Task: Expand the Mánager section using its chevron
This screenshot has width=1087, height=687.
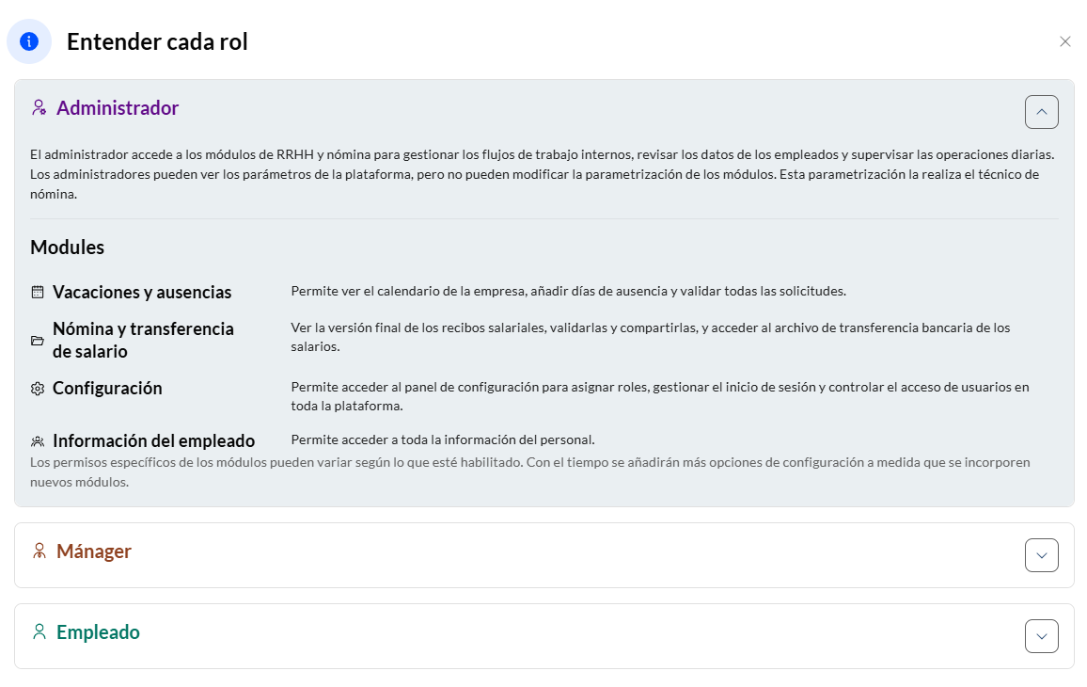Action: click(x=1041, y=555)
